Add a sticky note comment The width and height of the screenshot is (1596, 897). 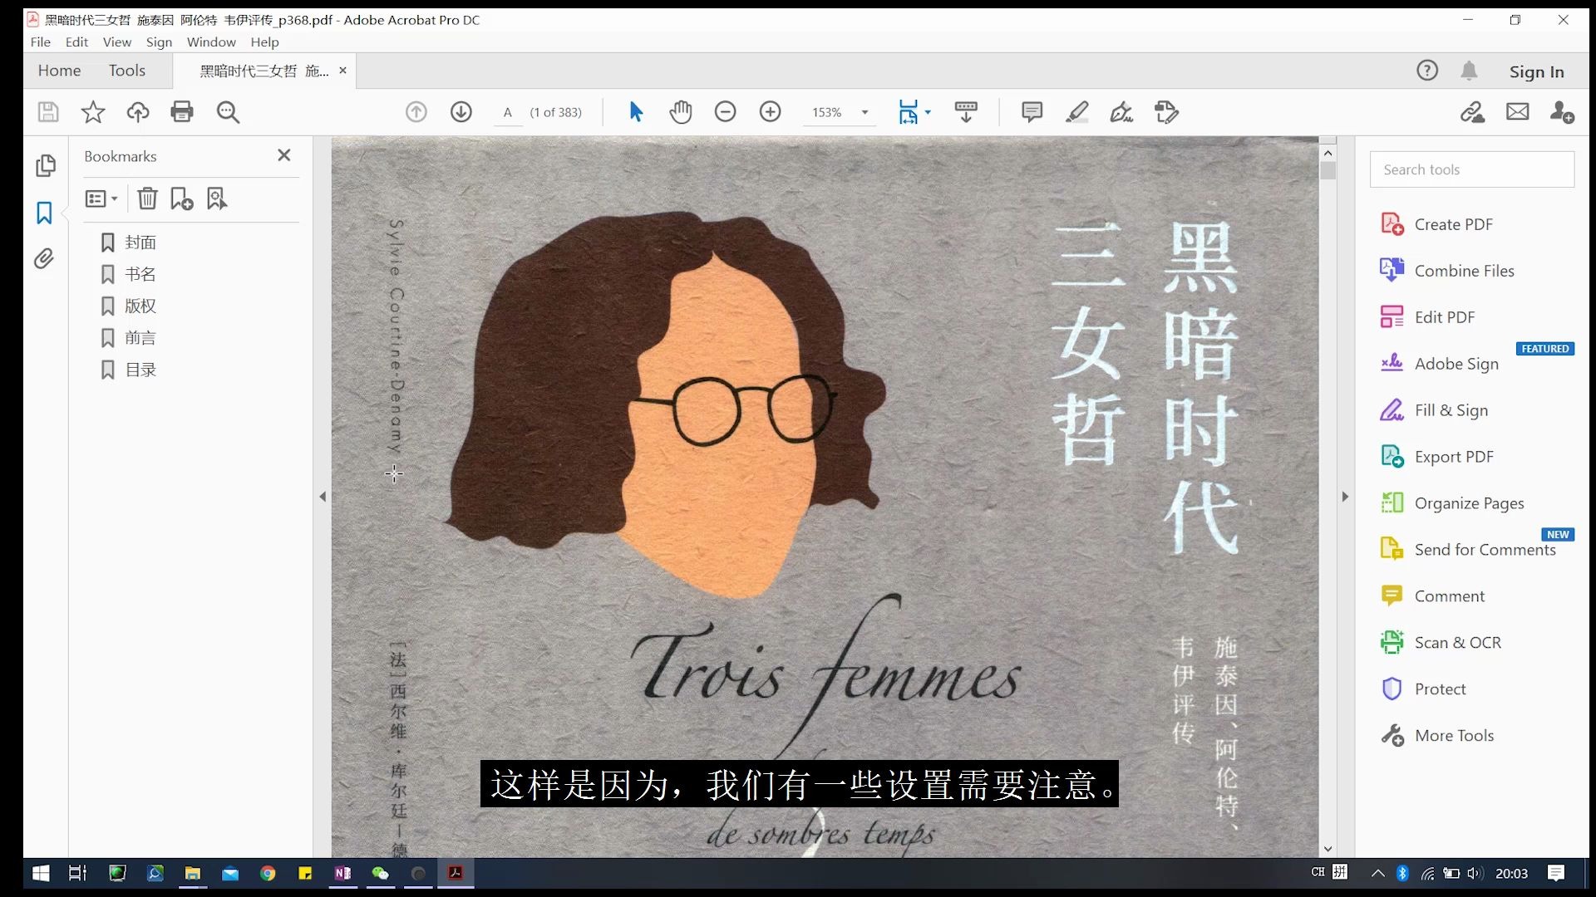[x=1032, y=112]
